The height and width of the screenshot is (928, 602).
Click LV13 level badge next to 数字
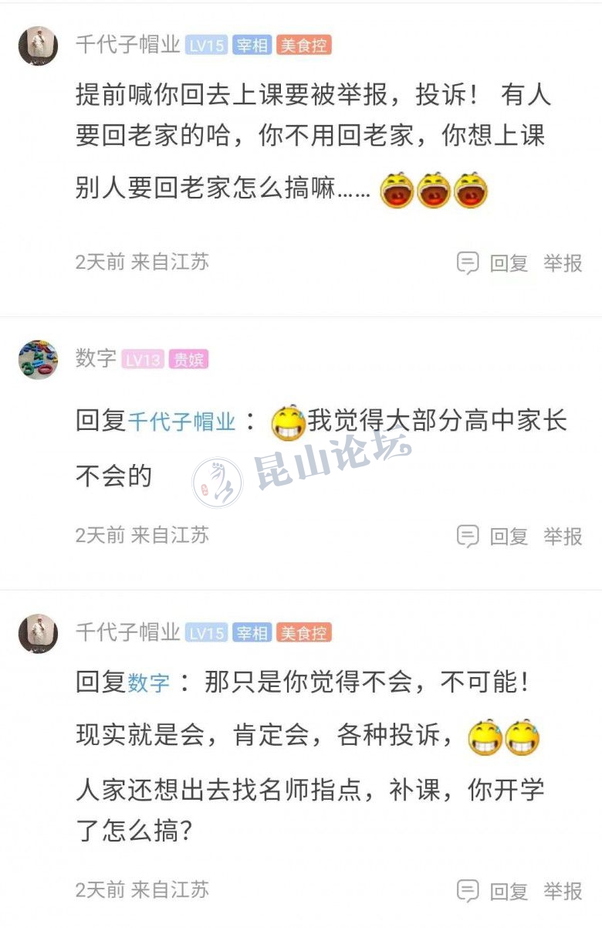(x=143, y=359)
